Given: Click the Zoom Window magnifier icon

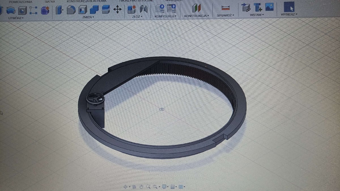Looking at the screenshot, I should pos(148,186).
